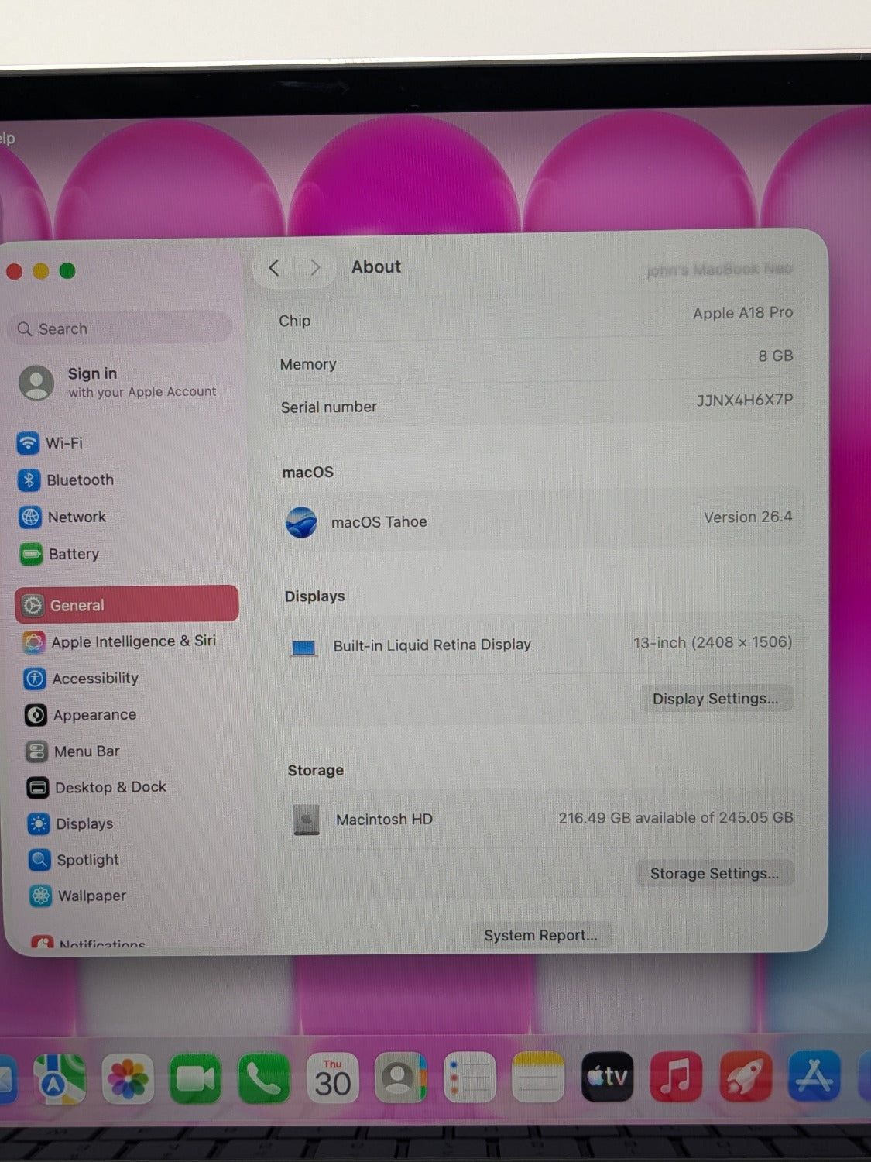Launch Phone app from the Dock

[x=264, y=1078]
